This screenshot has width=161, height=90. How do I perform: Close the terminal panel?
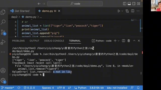(139, 41)
